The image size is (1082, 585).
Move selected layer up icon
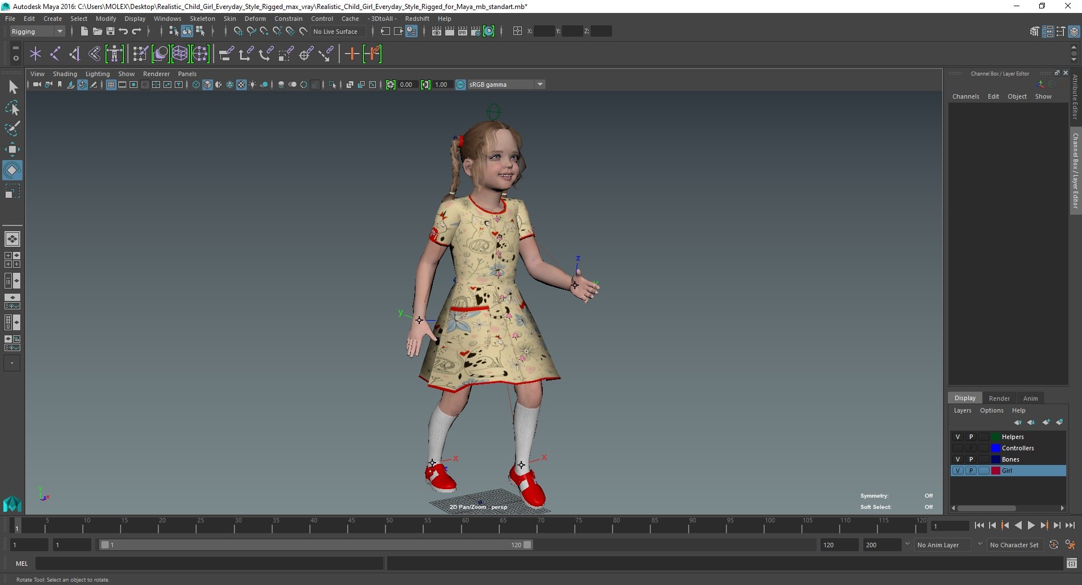[1018, 422]
